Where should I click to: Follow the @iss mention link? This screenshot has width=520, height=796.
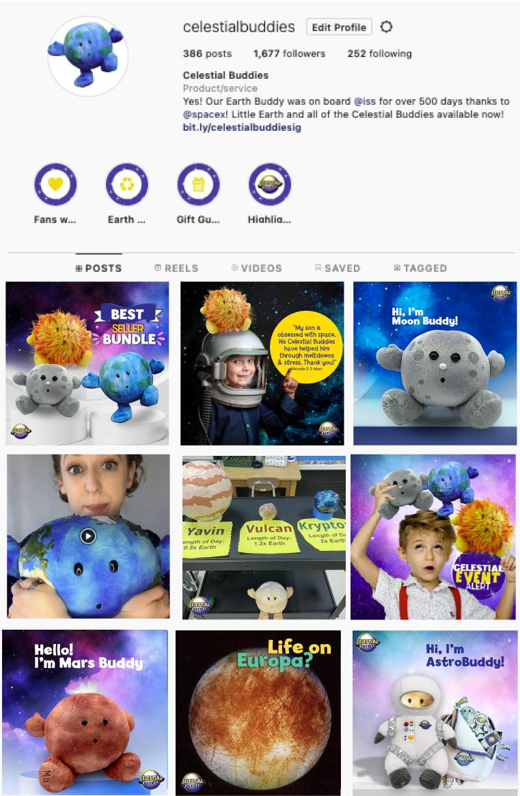(x=365, y=101)
